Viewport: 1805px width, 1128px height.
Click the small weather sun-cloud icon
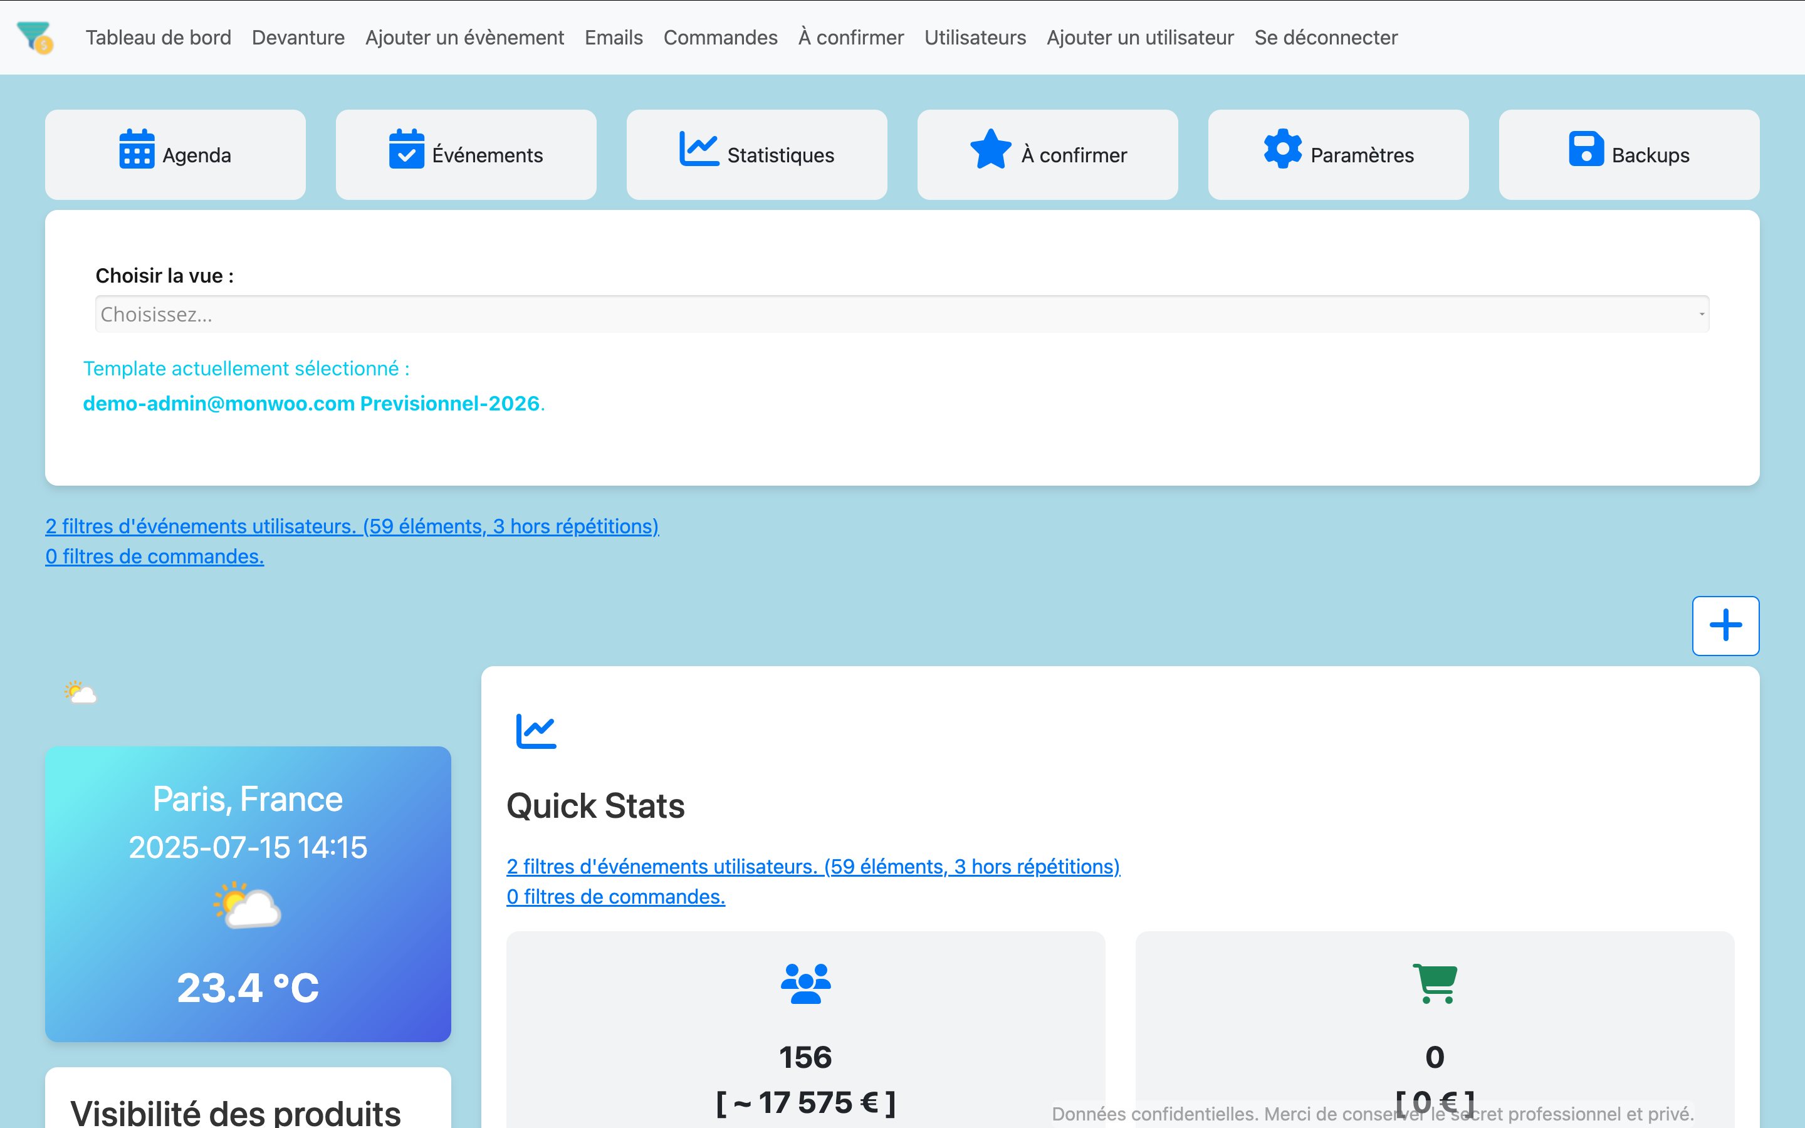pos(80,692)
